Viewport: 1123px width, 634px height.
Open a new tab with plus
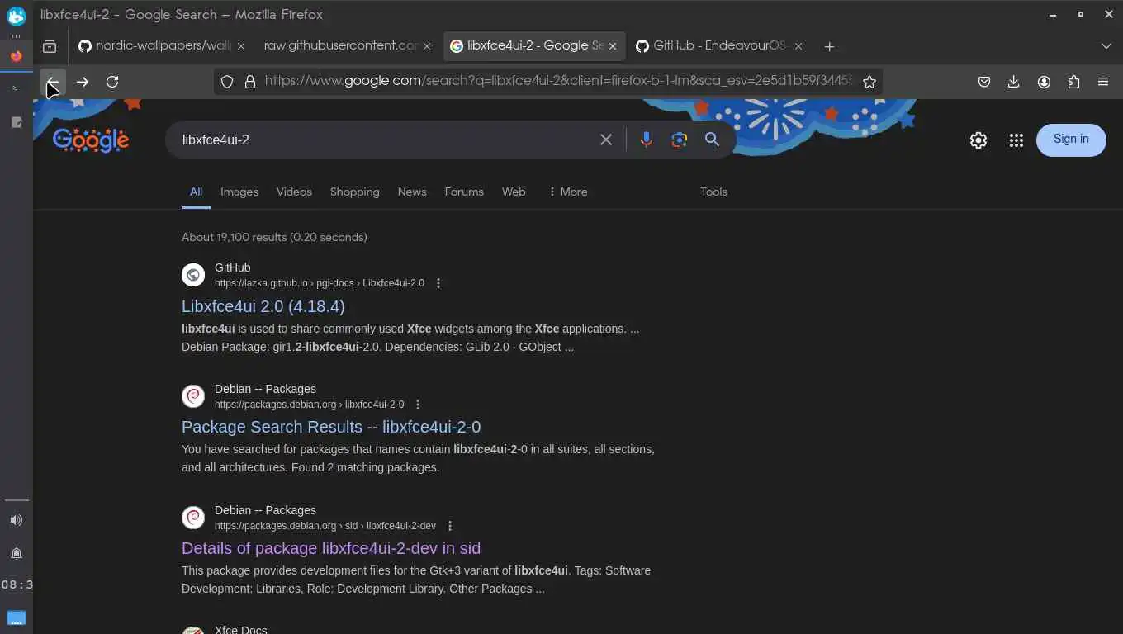click(829, 46)
